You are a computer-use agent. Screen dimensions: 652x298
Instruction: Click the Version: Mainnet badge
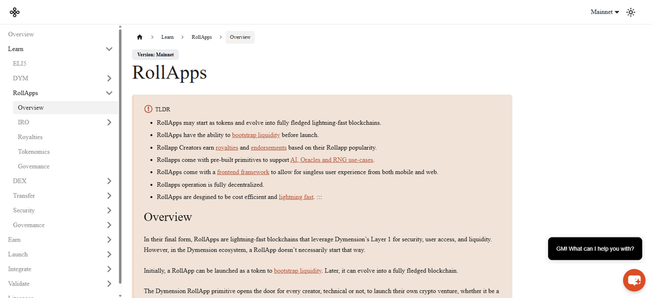tap(155, 55)
